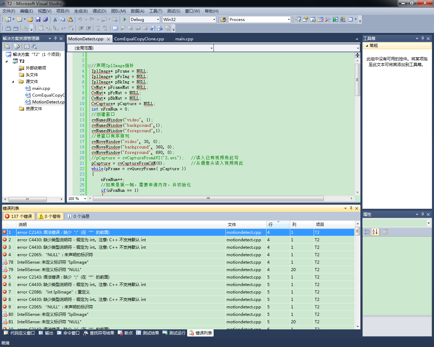Click Comment Out Selected Lines icon

point(98,28)
